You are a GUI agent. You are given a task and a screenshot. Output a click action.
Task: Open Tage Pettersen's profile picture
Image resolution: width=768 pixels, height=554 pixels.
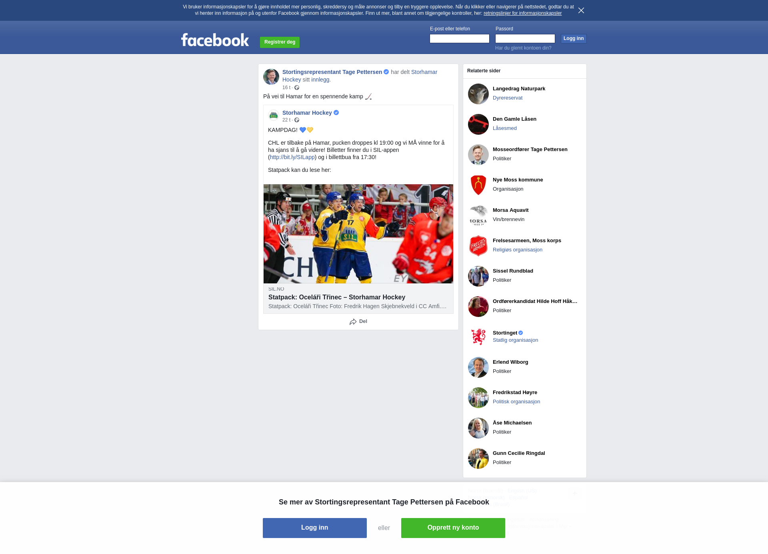[271, 77]
